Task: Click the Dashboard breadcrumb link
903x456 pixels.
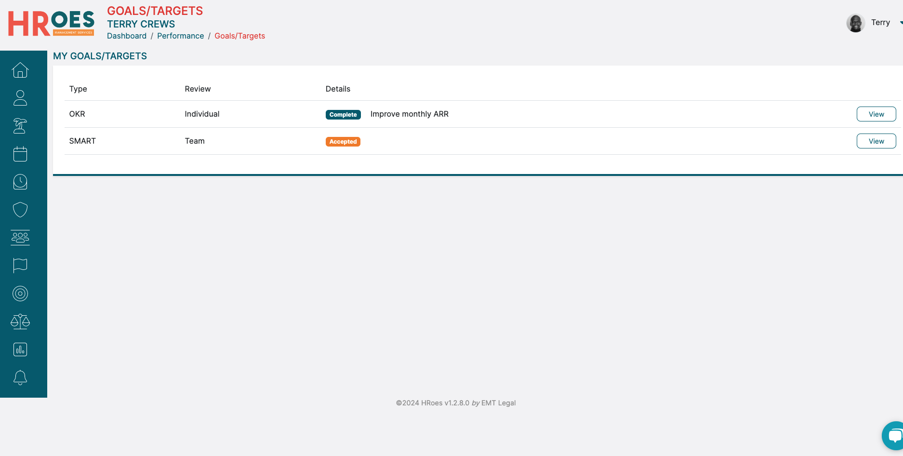Action: click(127, 36)
